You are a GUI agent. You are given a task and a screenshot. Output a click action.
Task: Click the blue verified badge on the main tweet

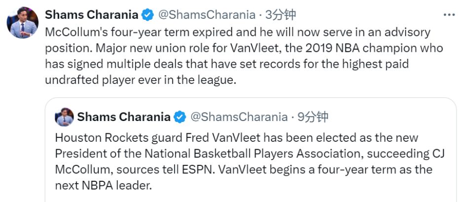148,14
